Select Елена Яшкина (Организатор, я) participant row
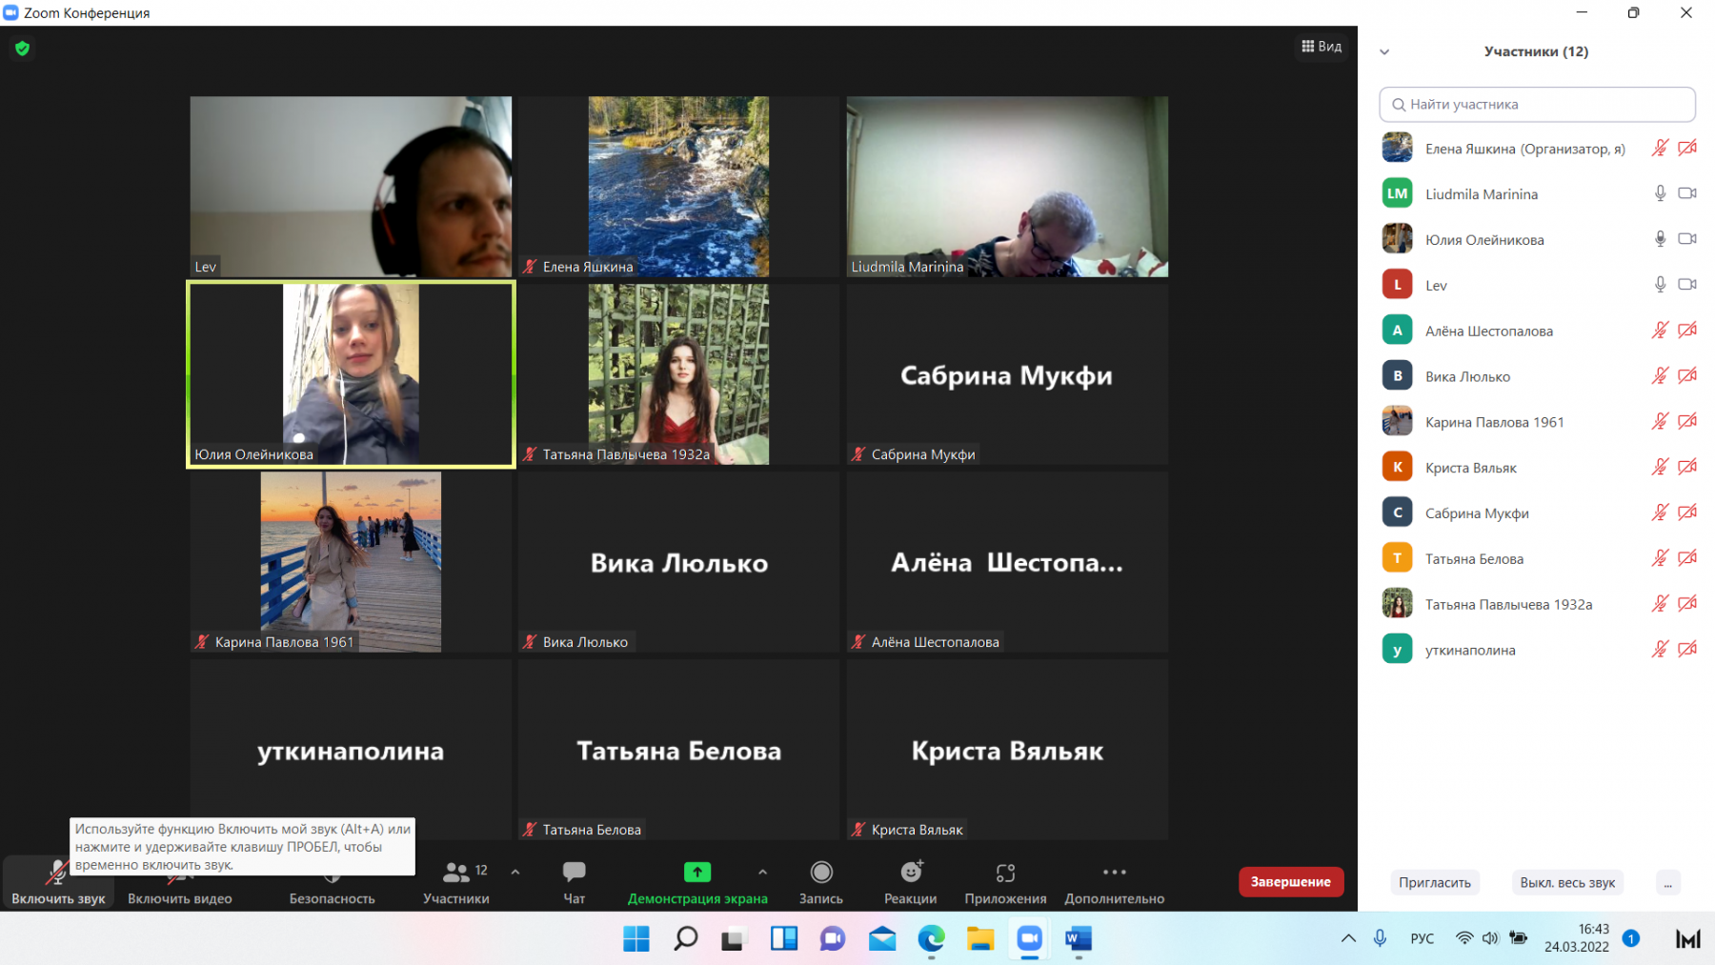The height and width of the screenshot is (965, 1715). pyautogui.click(x=1537, y=148)
